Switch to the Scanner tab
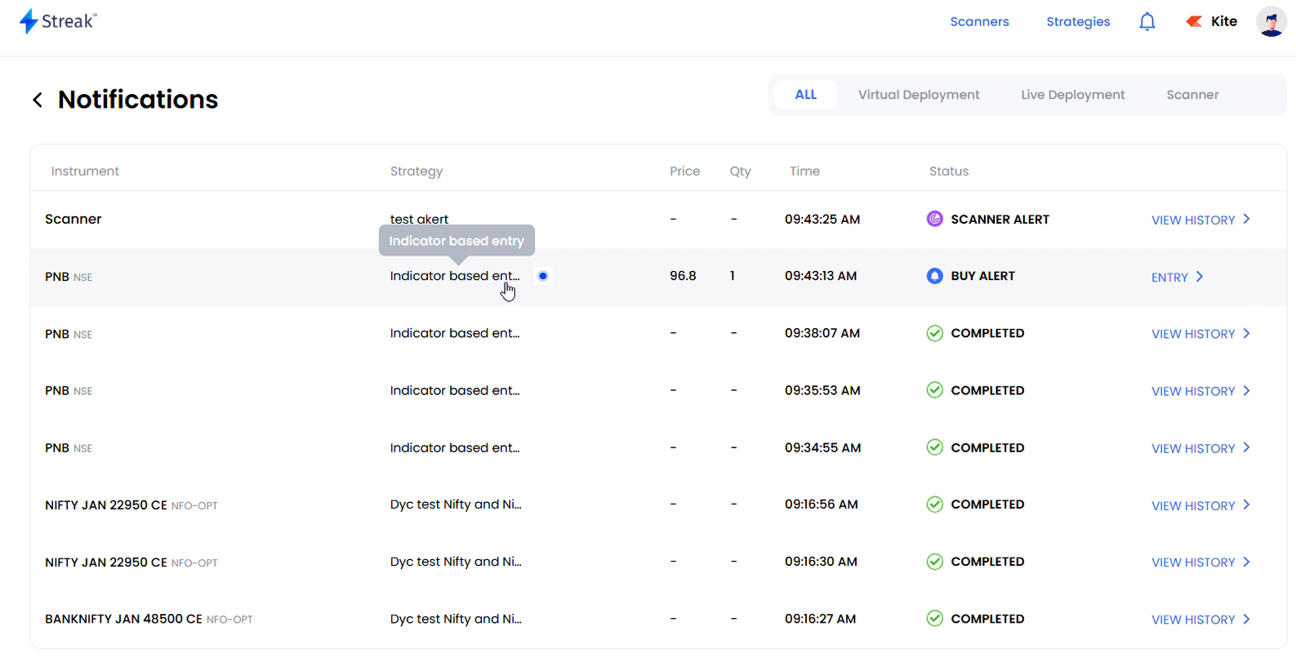Viewport: 1296px width, 658px height. tap(1192, 95)
